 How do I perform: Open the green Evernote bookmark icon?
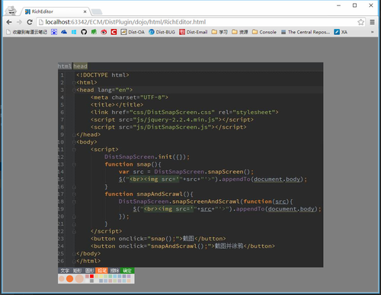click(94, 32)
